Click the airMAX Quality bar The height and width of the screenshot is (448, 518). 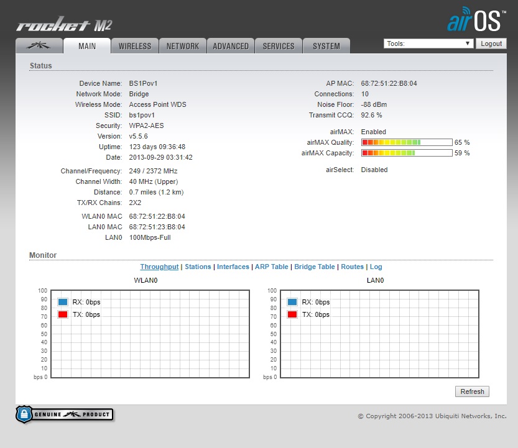[x=407, y=142]
